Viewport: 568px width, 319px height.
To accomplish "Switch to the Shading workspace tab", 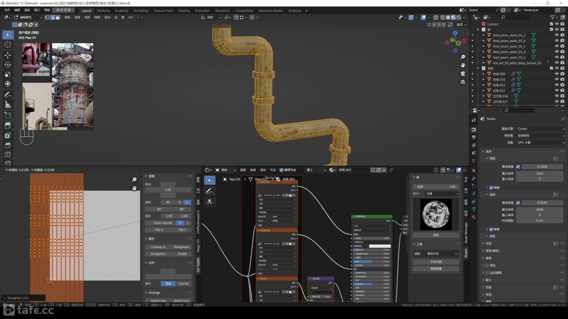I will coord(184,11).
